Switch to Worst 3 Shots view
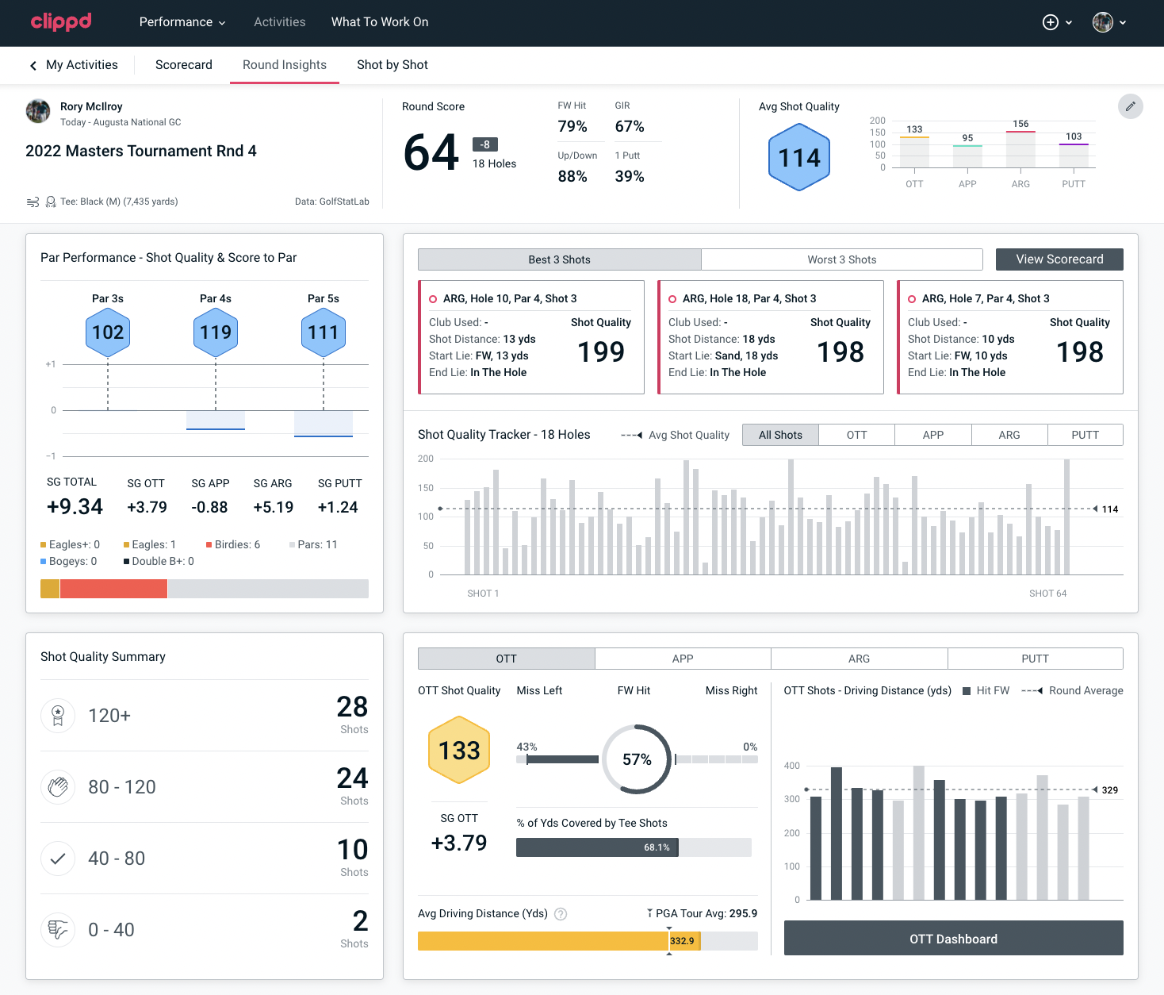Image resolution: width=1164 pixels, height=995 pixels. [x=841, y=259]
